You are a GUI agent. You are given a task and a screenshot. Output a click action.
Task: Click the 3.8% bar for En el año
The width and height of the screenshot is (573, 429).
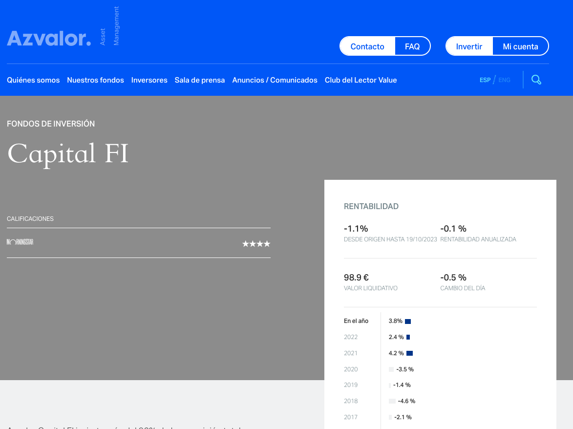[408, 321]
